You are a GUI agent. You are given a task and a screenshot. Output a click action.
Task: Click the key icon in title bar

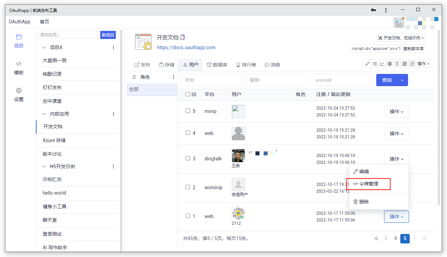[374, 10]
